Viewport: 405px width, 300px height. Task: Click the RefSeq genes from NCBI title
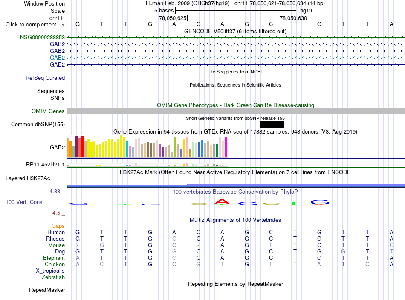point(235,72)
